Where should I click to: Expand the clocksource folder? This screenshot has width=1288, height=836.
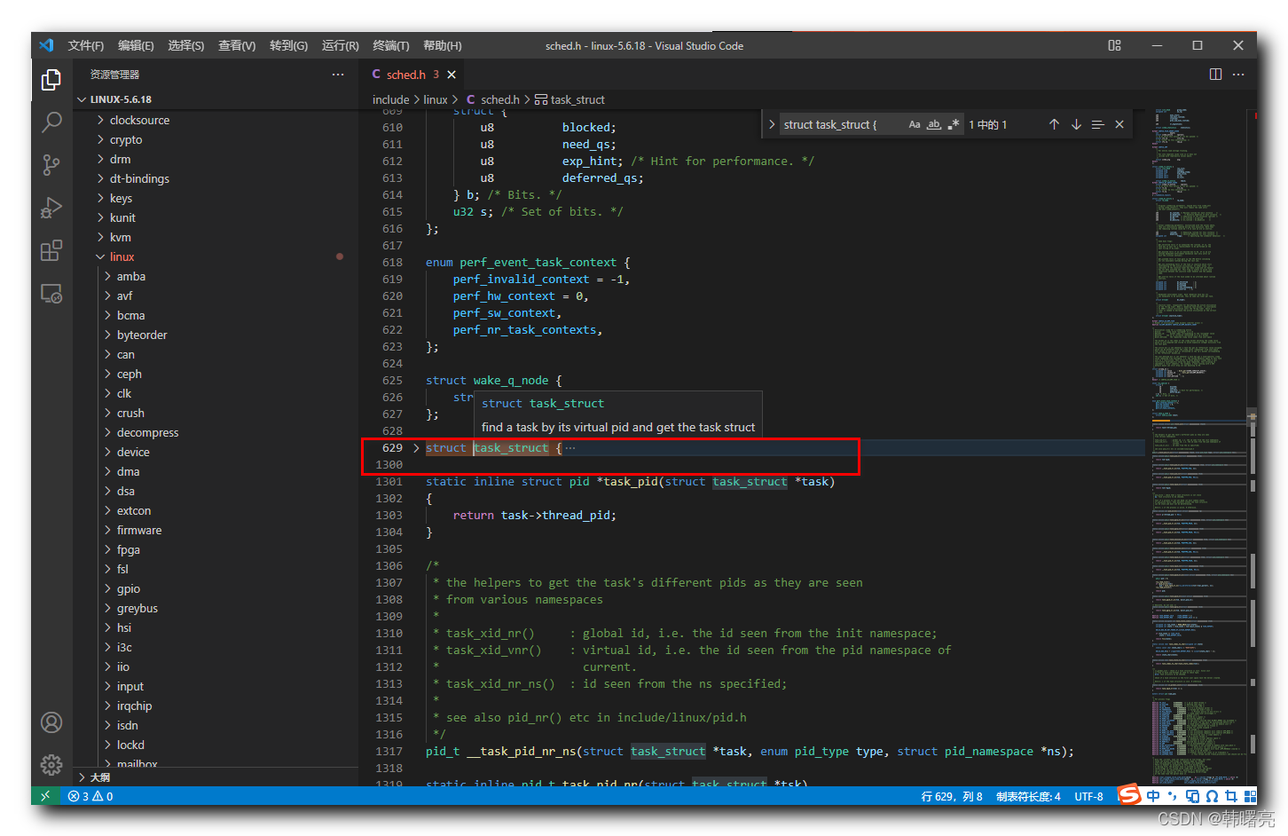pyautogui.click(x=139, y=120)
